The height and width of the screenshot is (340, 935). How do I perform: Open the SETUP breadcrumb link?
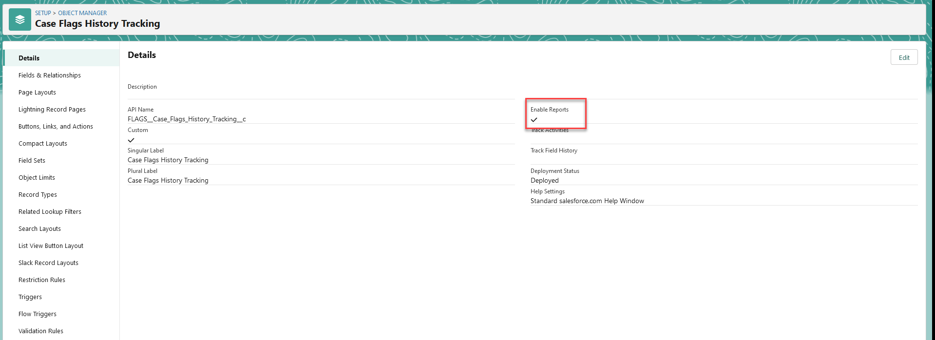point(43,13)
